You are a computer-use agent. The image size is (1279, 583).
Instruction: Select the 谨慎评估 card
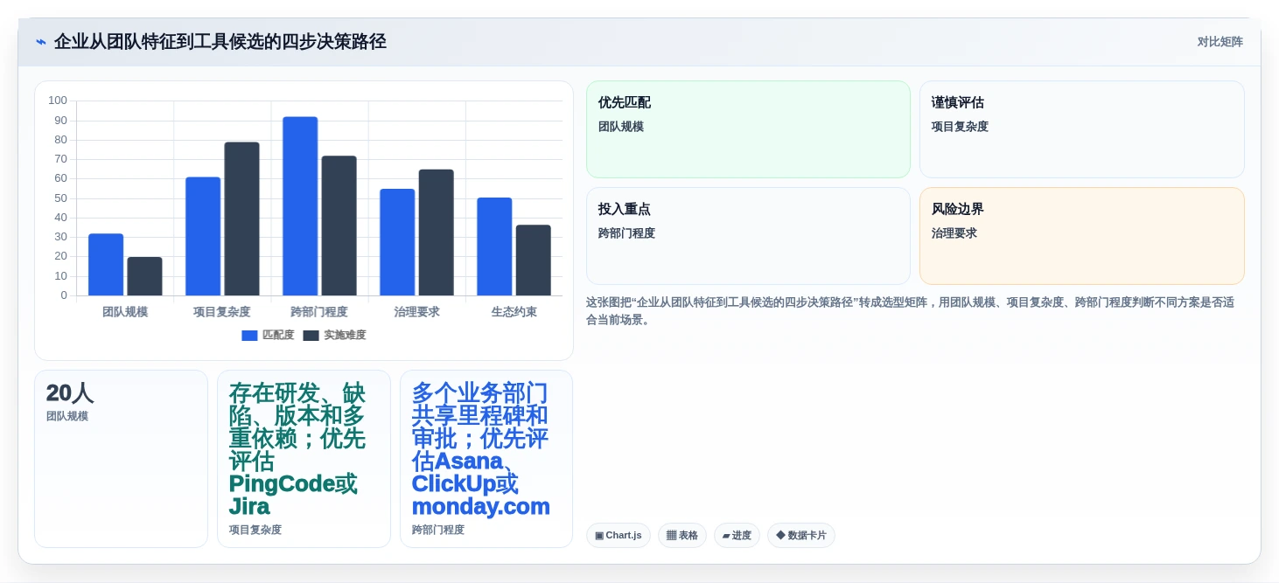(x=1081, y=129)
